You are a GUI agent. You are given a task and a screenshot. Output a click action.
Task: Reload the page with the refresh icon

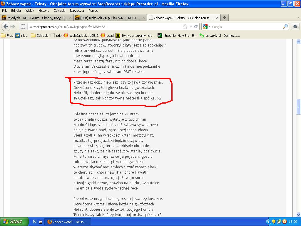(196, 26)
